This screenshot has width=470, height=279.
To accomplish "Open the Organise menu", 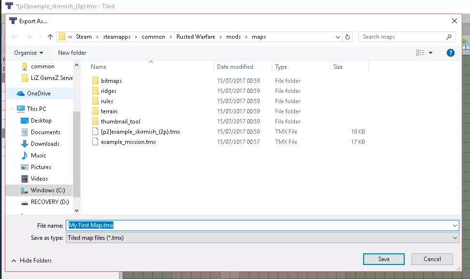I will click(29, 53).
